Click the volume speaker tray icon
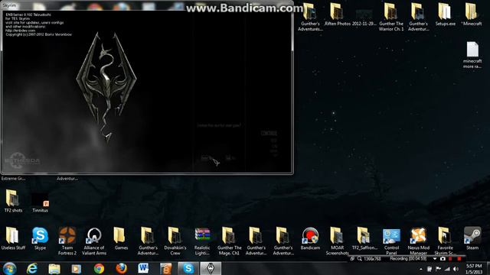The height and width of the screenshot is (275, 490). coord(456,269)
